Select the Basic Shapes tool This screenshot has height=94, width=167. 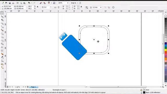click(2, 44)
